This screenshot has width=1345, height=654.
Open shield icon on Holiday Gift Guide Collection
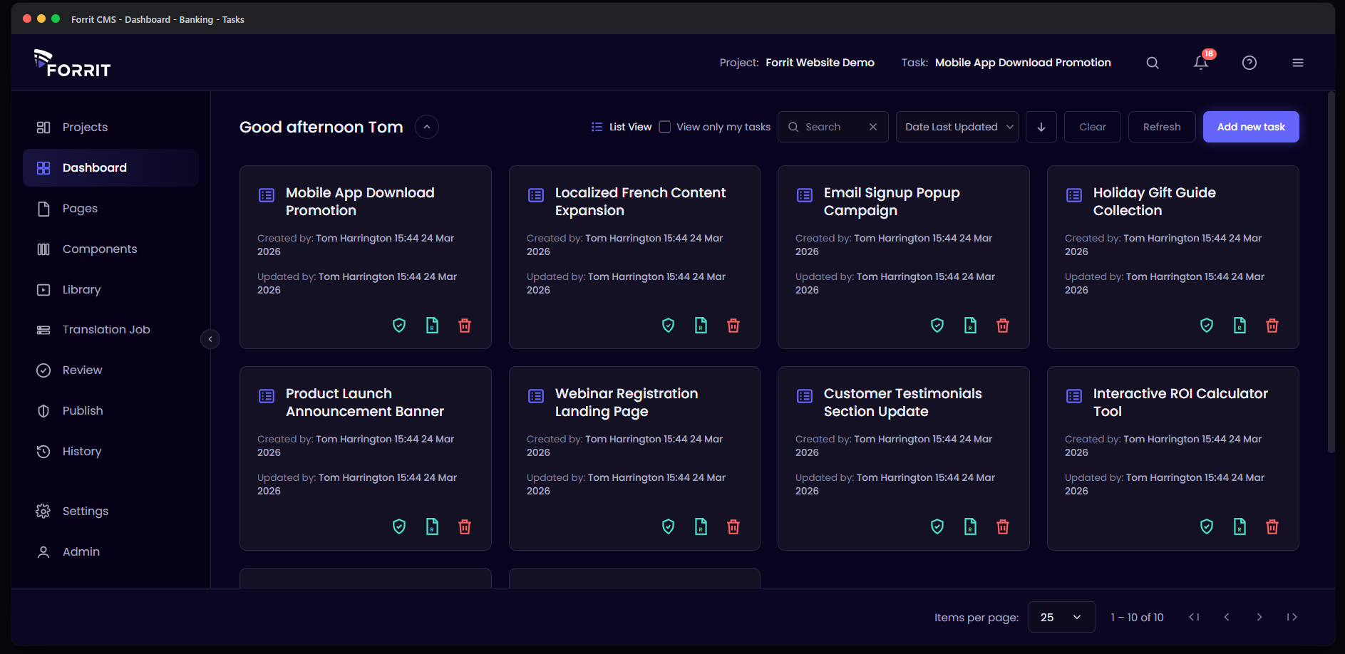(x=1207, y=326)
